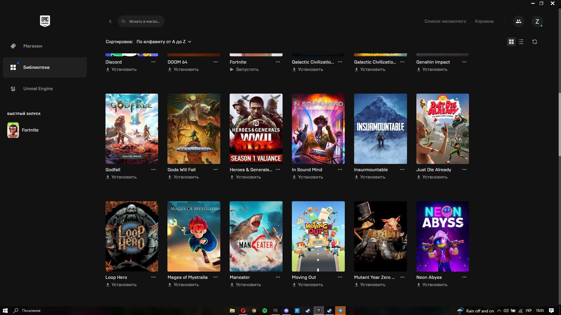Switch library to list view
Image resolution: width=561 pixels, height=315 pixels.
pyautogui.click(x=521, y=42)
